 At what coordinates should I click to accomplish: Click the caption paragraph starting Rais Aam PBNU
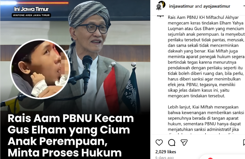[206, 57]
